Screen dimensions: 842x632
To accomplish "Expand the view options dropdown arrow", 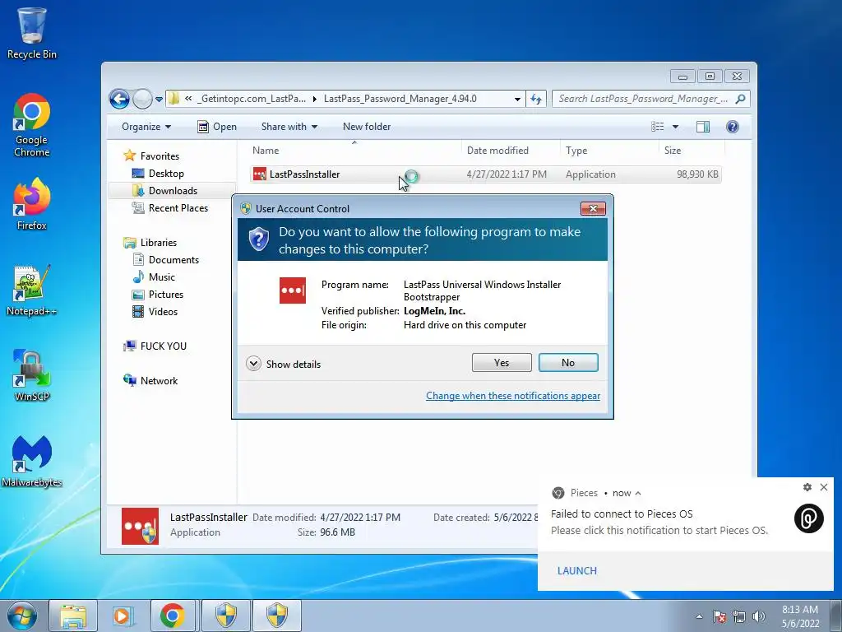I will click(x=675, y=127).
